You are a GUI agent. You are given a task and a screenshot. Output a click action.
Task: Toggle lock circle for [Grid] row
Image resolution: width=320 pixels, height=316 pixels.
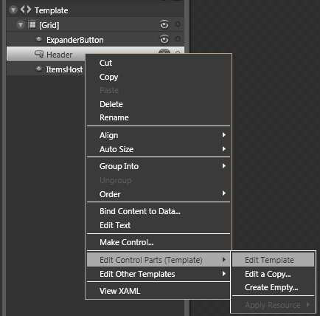click(x=178, y=24)
